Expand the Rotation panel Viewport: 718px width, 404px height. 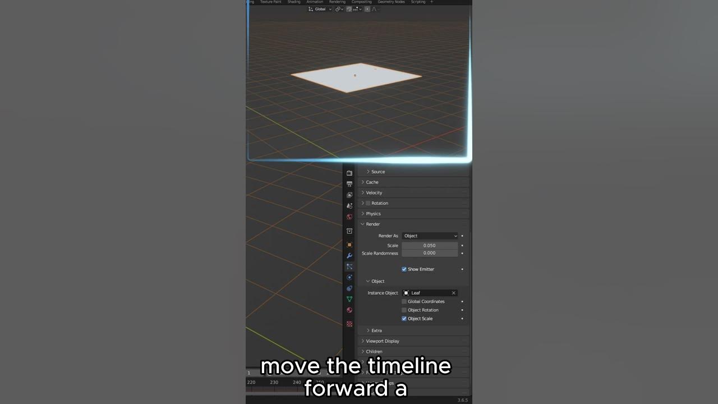(x=413, y=203)
